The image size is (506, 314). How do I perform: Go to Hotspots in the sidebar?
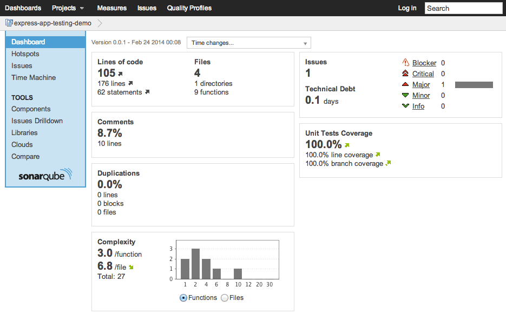click(x=25, y=54)
